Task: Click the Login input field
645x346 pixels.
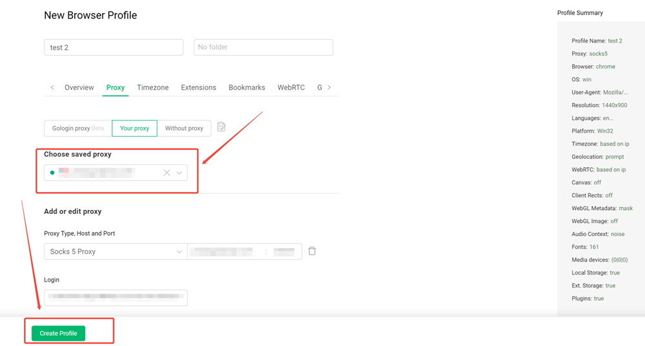Action: (115, 298)
